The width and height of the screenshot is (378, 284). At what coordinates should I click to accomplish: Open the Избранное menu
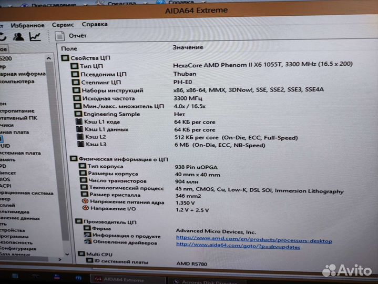pyautogui.click(x=27, y=25)
